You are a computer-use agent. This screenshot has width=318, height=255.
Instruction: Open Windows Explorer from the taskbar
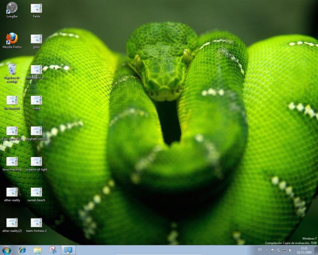click(37, 250)
